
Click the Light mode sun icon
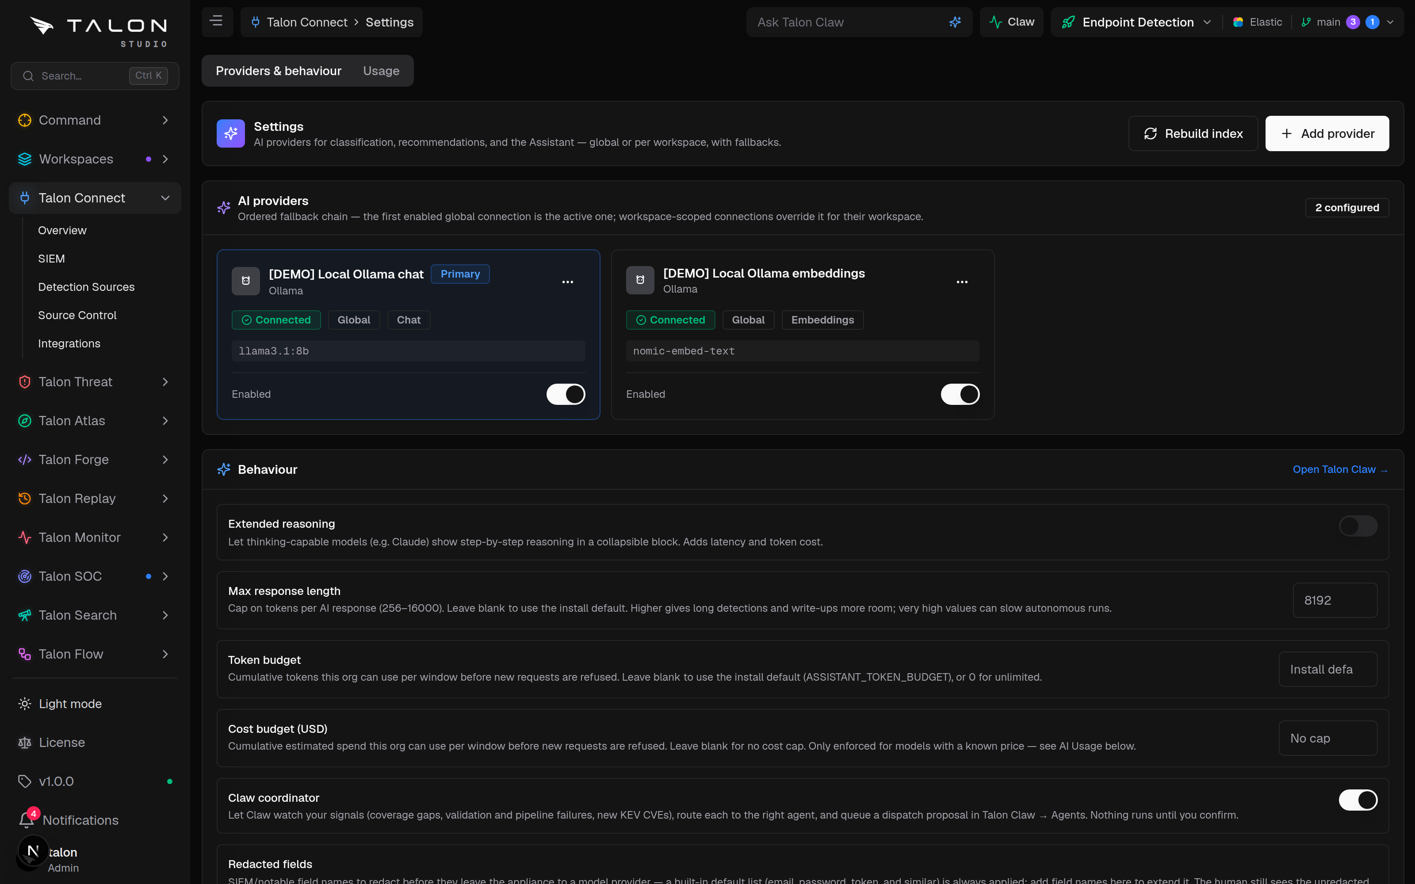click(25, 703)
